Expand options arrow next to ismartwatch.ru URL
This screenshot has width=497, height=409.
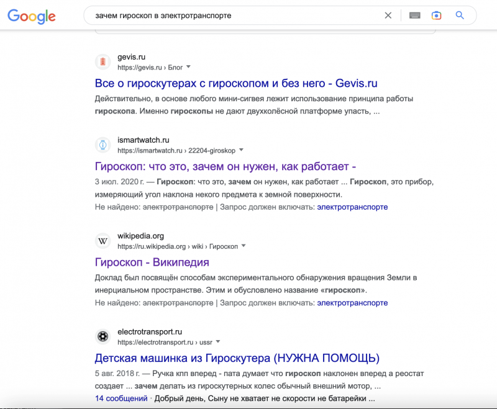click(241, 150)
